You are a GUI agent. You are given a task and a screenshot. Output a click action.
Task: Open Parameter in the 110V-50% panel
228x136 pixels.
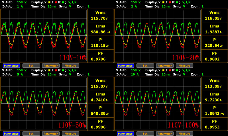(x=51, y=133)
